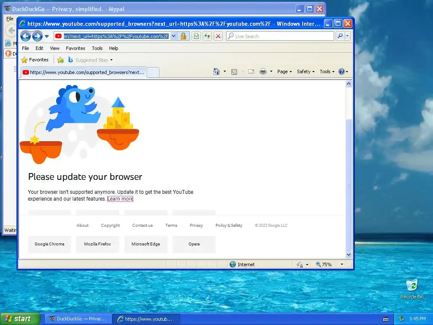Open recent pages dropdown beside Forward button
433x325 pixels.
point(47,36)
